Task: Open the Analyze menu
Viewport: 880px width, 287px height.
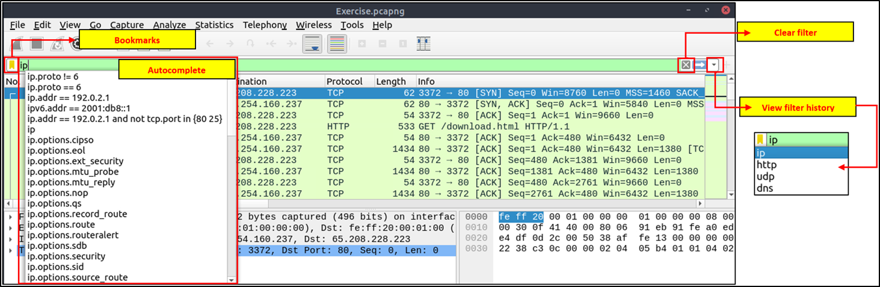Action: click(x=169, y=25)
